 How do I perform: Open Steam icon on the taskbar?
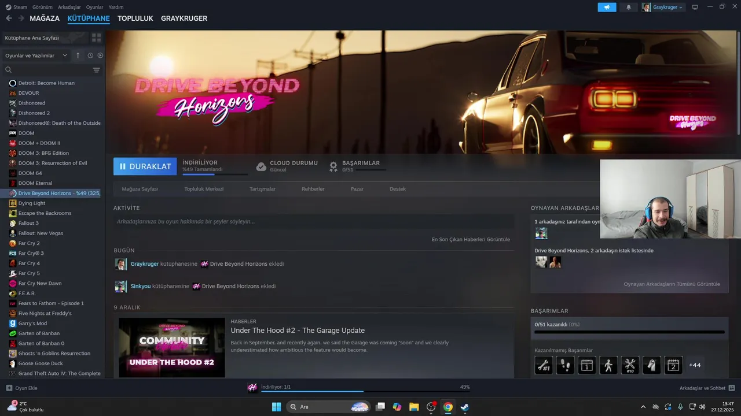tap(464, 407)
